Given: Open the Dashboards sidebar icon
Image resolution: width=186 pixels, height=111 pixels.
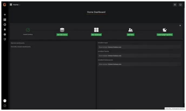Looking at the screenshot, I should click(x=5, y=19).
